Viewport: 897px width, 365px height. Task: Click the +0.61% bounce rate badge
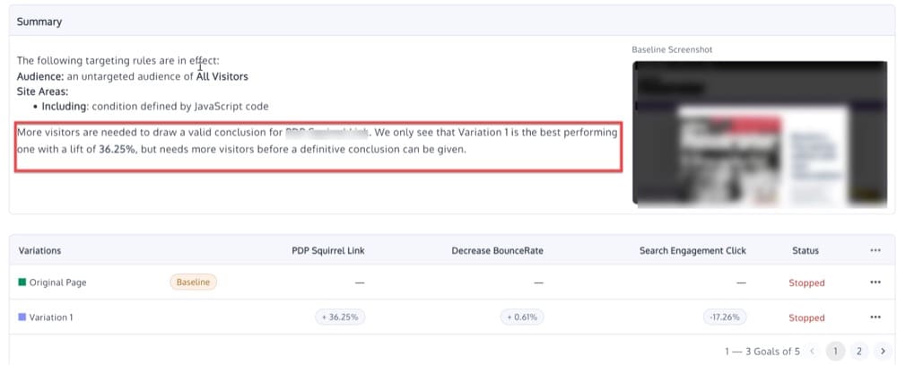(x=522, y=317)
